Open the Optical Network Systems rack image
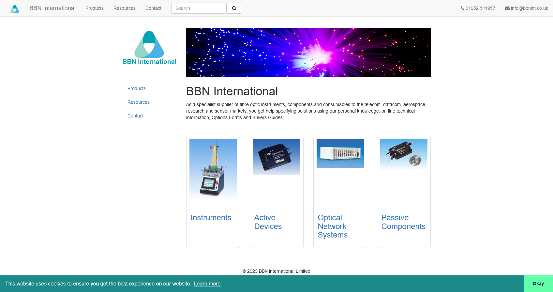Screen dimensions: 553x292 pyautogui.click(x=340, y=153)
